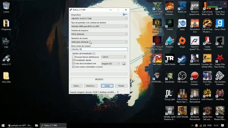
Task: Show hidden tray icons chevron
Action: tap(192, 126)
